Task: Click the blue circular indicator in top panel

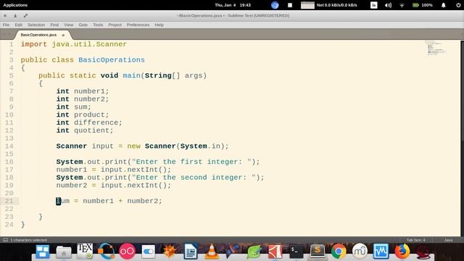Action: click(275, 5)
